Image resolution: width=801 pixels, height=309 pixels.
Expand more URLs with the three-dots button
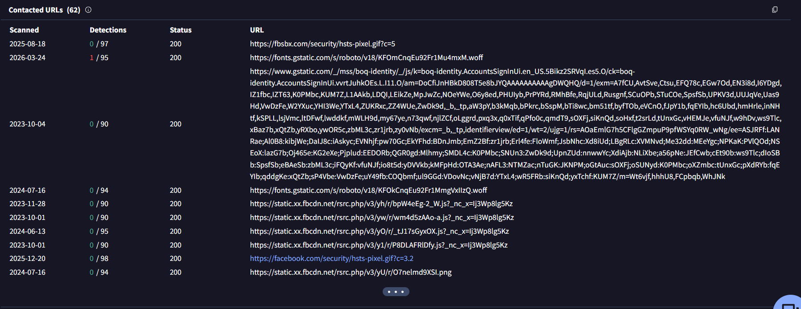pyautogui.click(x=396, y=292)
